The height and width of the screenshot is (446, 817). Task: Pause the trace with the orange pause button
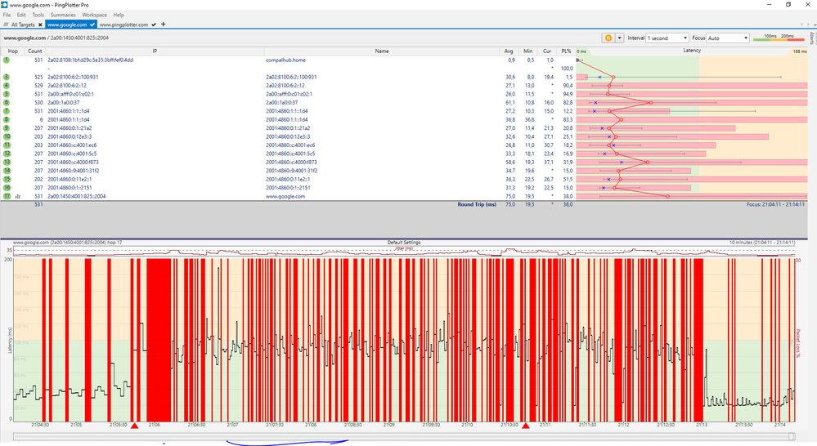[608, 38]
